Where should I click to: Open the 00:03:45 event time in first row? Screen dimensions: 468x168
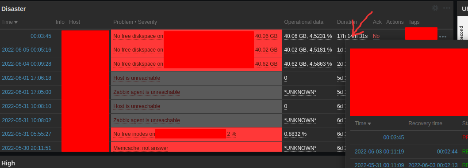pyautogui.click(x=41, y=36)
